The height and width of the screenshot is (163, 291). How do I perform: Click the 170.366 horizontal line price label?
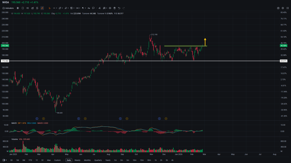[5, 61]
